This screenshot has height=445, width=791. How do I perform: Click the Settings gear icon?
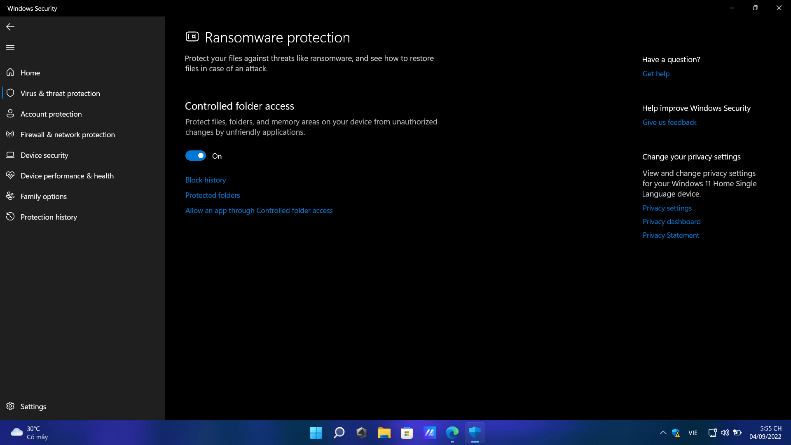click(x=10, y=406)
